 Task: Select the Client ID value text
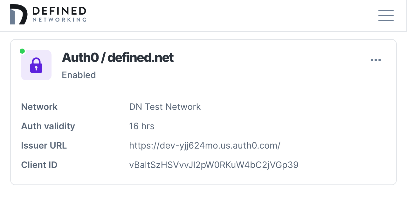click(214, 165)
